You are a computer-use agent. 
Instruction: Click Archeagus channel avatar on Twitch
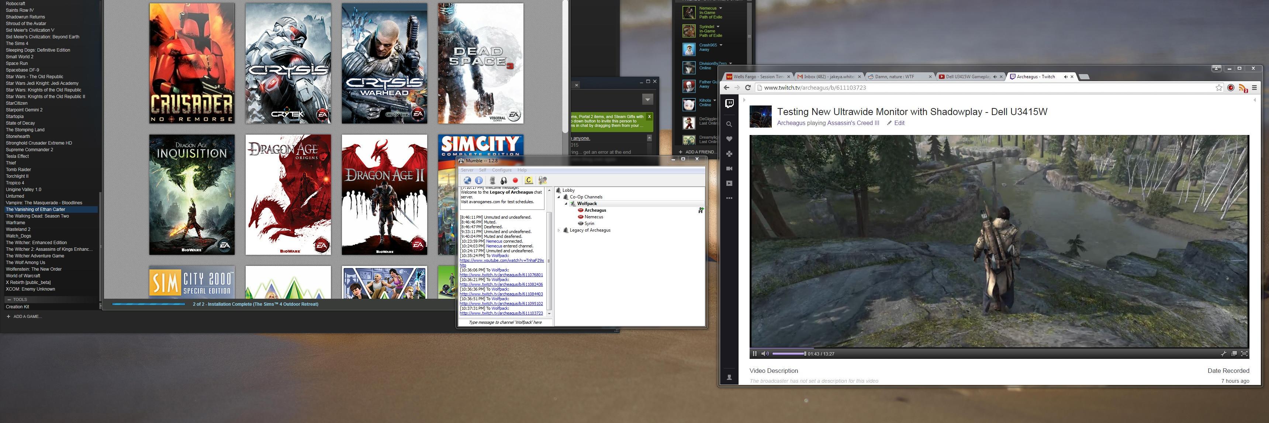point(760,117)
